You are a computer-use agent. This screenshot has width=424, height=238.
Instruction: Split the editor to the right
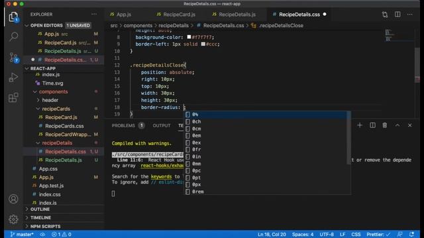pos(397,15)
